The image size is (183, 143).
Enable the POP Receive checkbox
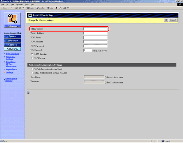coord(32,58)
